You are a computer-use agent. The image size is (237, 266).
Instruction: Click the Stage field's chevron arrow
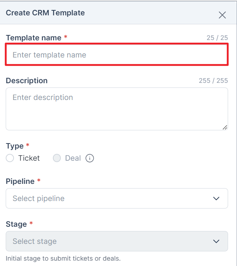[216, 241]
